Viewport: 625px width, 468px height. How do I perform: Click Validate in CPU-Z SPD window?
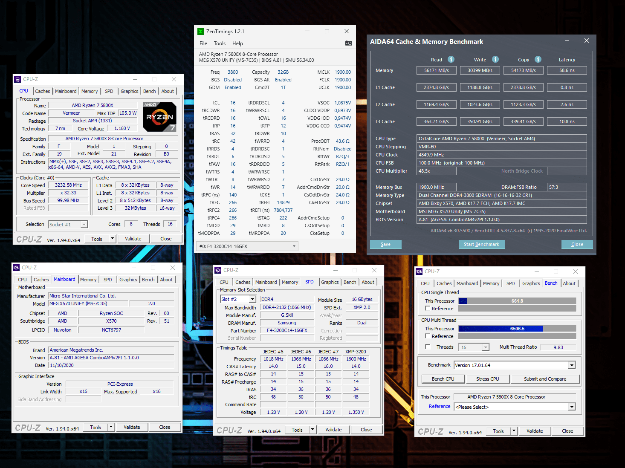tap(333, 430)
